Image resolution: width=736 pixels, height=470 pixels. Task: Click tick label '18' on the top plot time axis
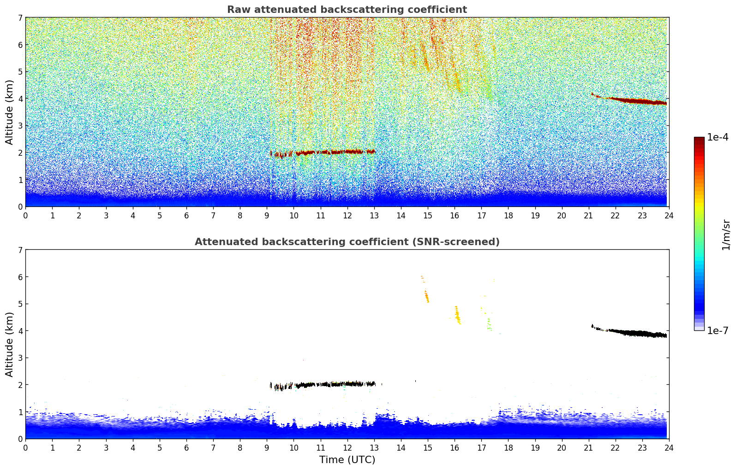point(508,215)
